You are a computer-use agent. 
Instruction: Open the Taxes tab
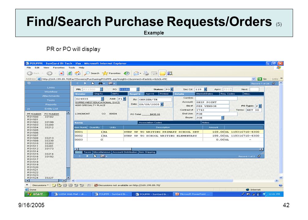click(x=87, y=152)
